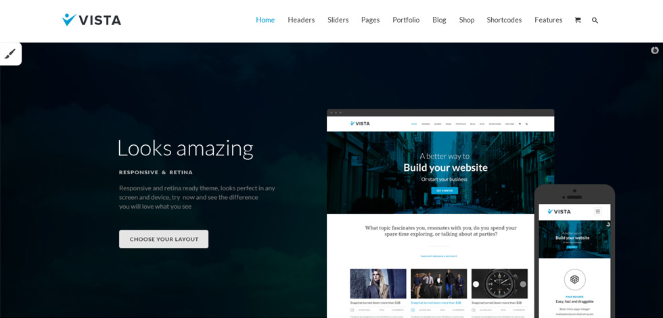663x318 pixels.
Task: Open the shopping cart icon
Action: tap(577, 20)
